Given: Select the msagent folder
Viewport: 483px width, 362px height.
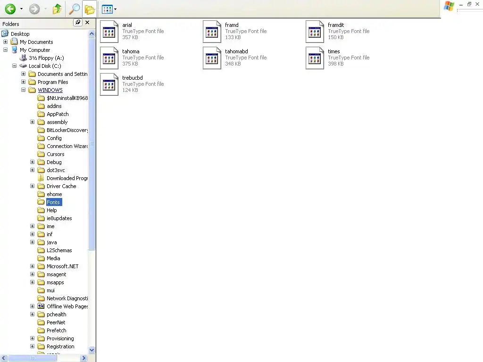Looking at the screenshot, I should [x=57, y=274].
